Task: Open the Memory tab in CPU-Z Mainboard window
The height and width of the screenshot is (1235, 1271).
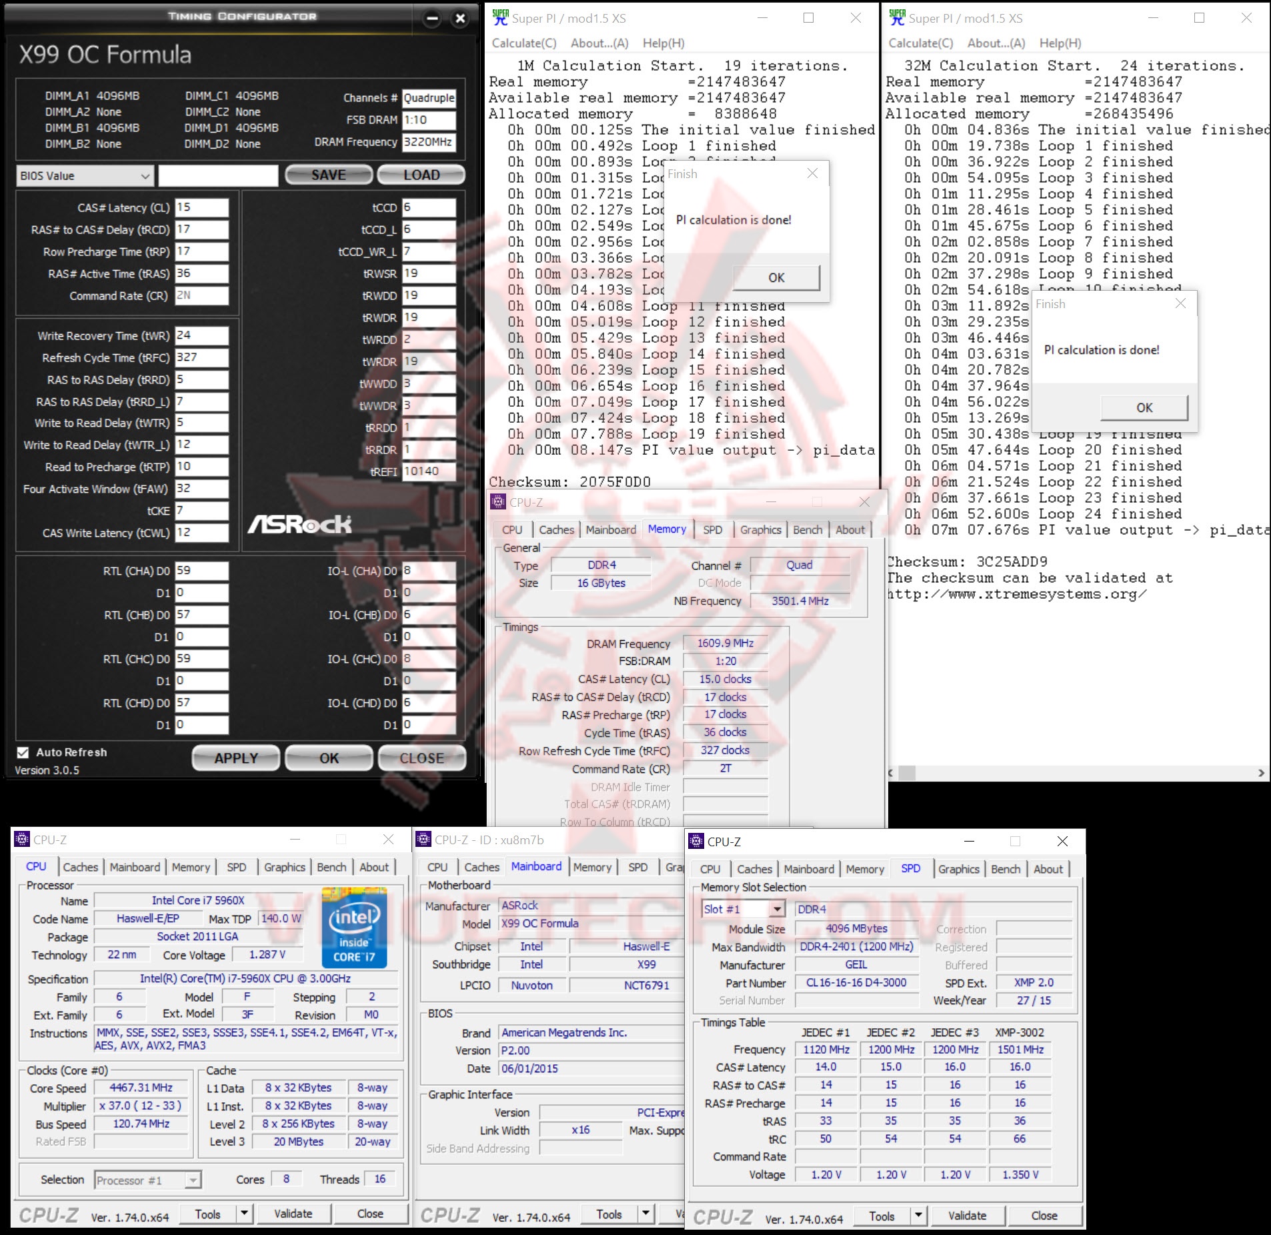Action: tap(592, 867)
